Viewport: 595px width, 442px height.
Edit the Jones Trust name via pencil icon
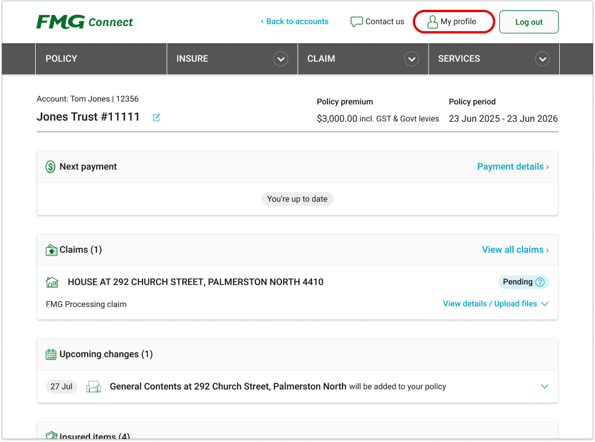tap(156, 117)
